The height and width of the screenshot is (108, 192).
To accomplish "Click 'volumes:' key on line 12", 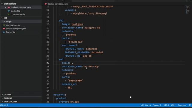I will (x=70, y=10).
